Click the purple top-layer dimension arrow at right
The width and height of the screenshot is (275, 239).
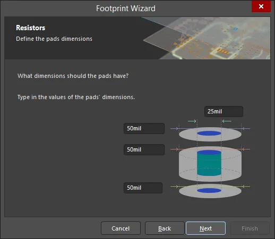point(246,129)
